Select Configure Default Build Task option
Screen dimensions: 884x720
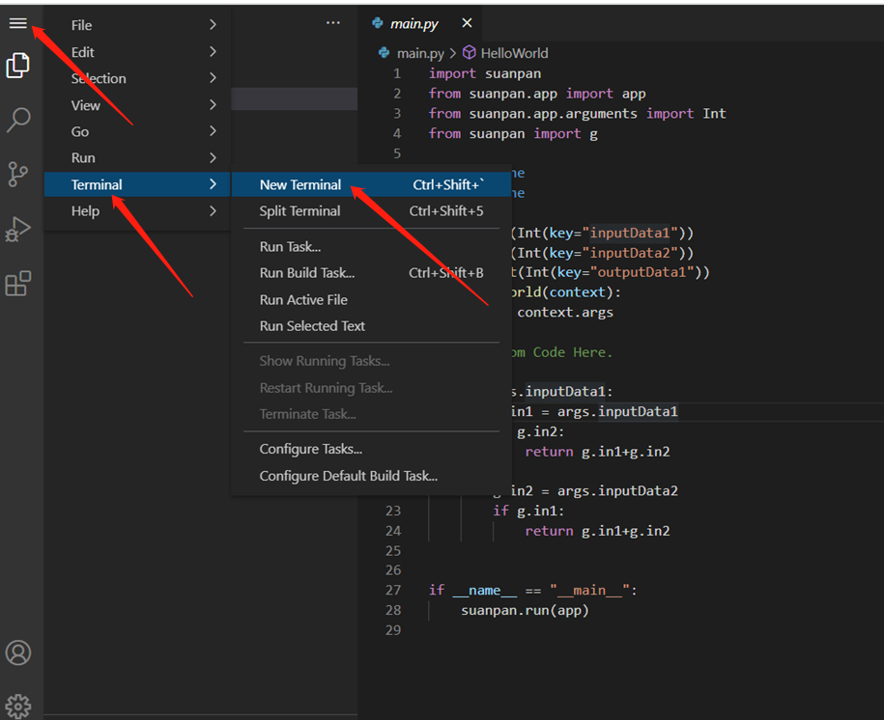(x=348, y=476)
